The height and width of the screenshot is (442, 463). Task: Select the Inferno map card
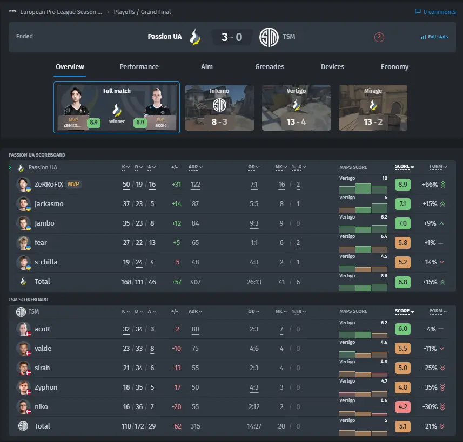pyautogui.click(x=219, y=108)
